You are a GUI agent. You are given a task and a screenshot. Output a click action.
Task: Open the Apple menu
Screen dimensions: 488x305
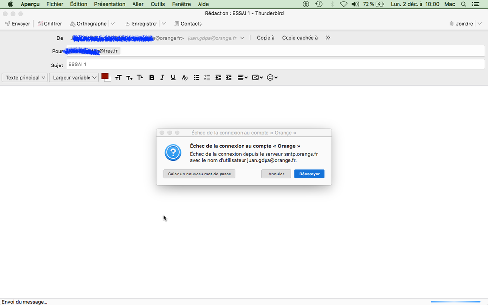[x=10, y=4]
